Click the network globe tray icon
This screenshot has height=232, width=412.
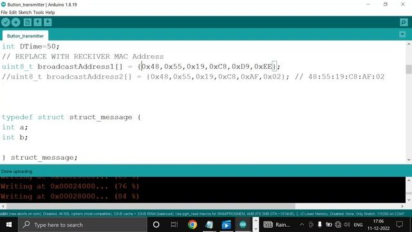pyautogui.click(x=338, y=225)
